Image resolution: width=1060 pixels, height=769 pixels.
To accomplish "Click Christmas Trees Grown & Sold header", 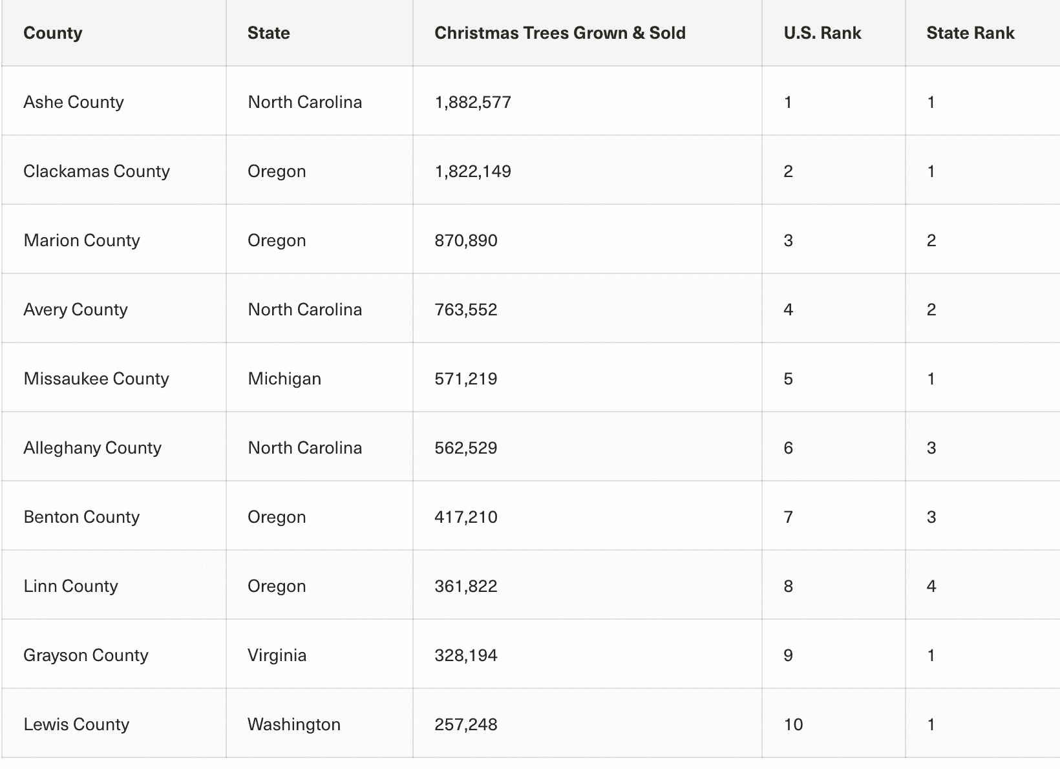I will (x=560, y=33).
